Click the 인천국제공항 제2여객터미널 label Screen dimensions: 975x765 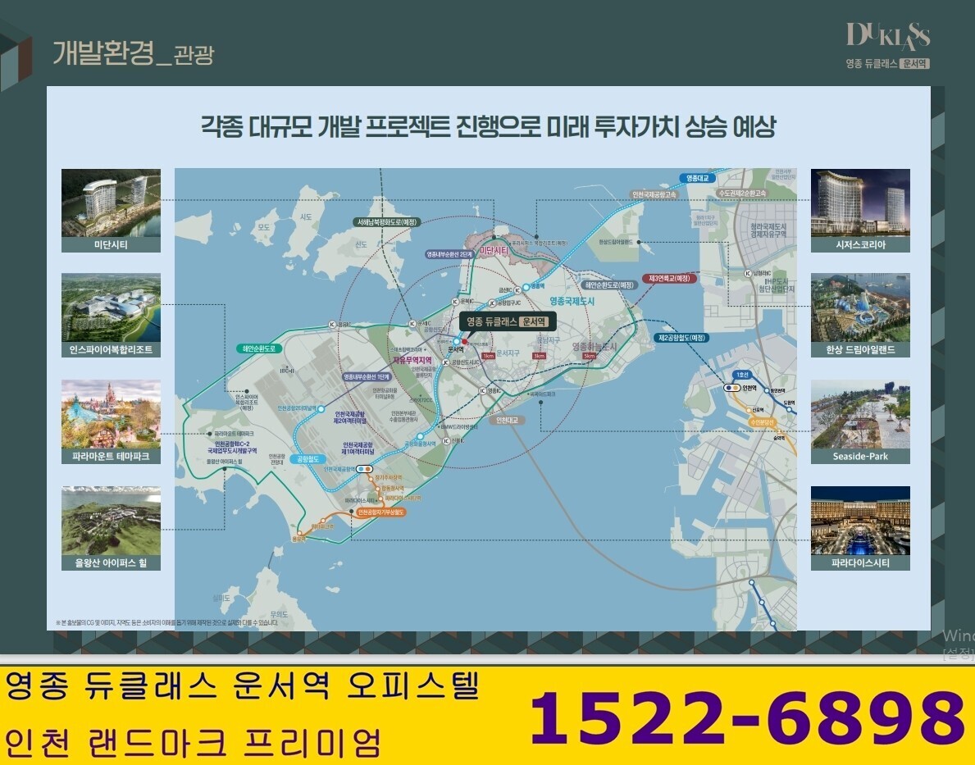pyautogui.click(x=349, y=417)
